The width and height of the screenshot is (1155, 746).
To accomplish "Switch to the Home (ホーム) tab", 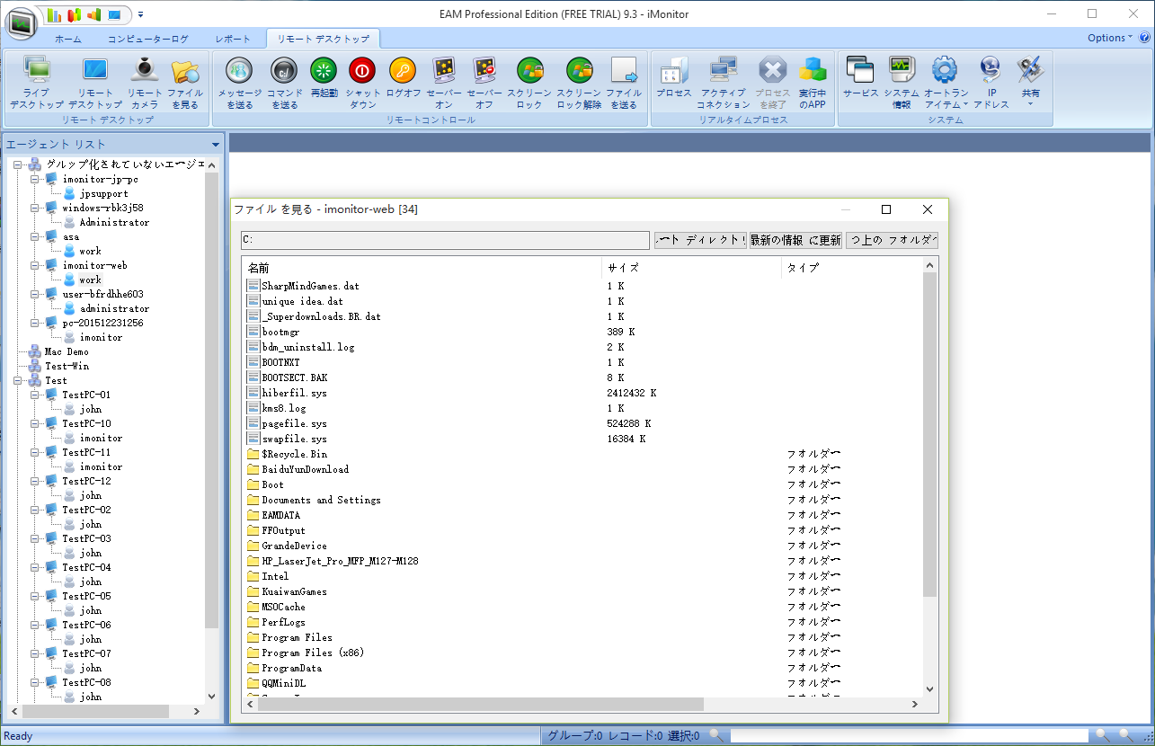I will [x=67, y=40].
